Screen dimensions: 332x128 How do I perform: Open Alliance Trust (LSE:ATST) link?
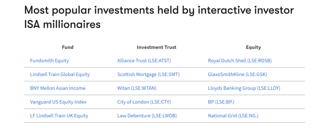point(144,61)
